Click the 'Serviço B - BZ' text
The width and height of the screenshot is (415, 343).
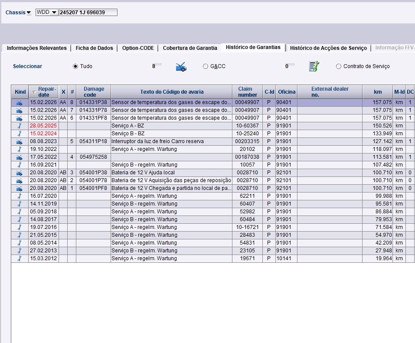[x=128, y=134]
